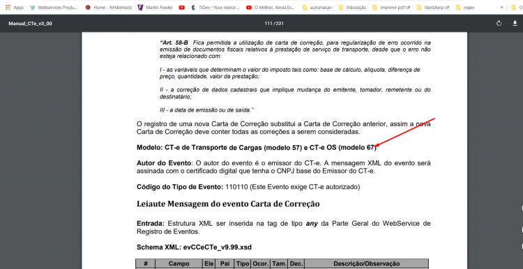The width and height of the screenshot is (523, 269).
Task: Click the Ocor. table header cell
Action: [260, 263]
